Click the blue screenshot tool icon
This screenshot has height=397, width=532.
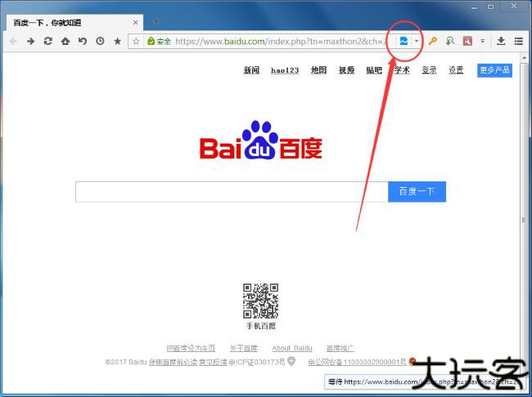point(404,42)
